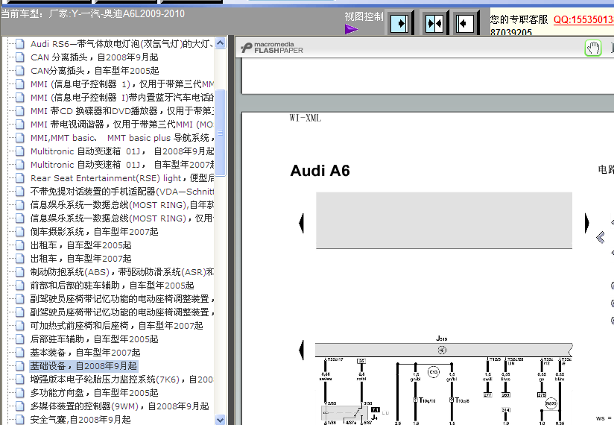The height and width of the screenshot is (425, 614).
Task: Click the tree list vertical scrollbar thumb
Action: click(x=221, y=133)
